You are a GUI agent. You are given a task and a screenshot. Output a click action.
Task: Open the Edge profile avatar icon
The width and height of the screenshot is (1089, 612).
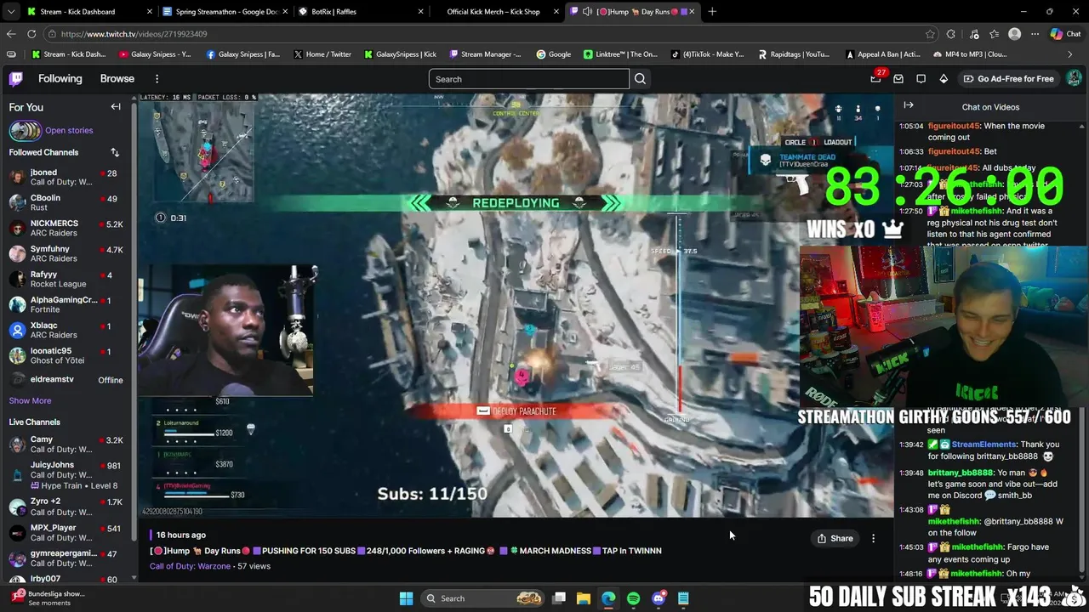[1014, 34]
